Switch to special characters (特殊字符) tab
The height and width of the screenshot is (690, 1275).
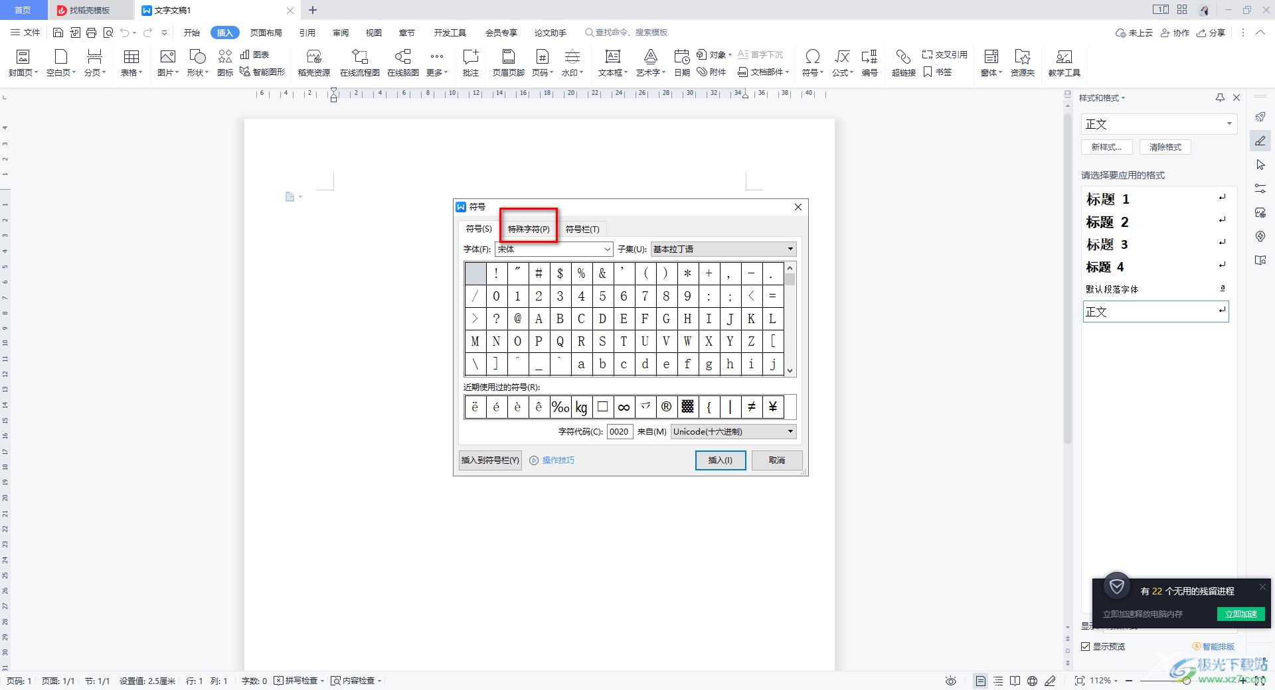(x=529, y=229)
